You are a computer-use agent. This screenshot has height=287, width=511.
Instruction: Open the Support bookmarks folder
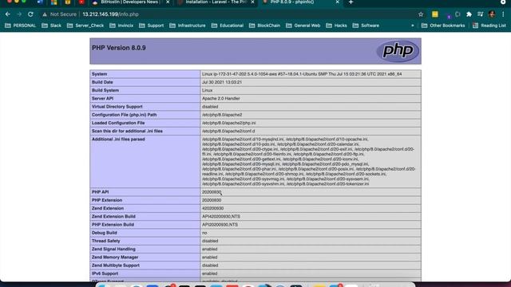click(152, 26)
